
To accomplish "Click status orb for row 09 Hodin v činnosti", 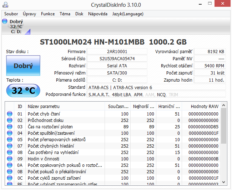I will click(10, 159).
